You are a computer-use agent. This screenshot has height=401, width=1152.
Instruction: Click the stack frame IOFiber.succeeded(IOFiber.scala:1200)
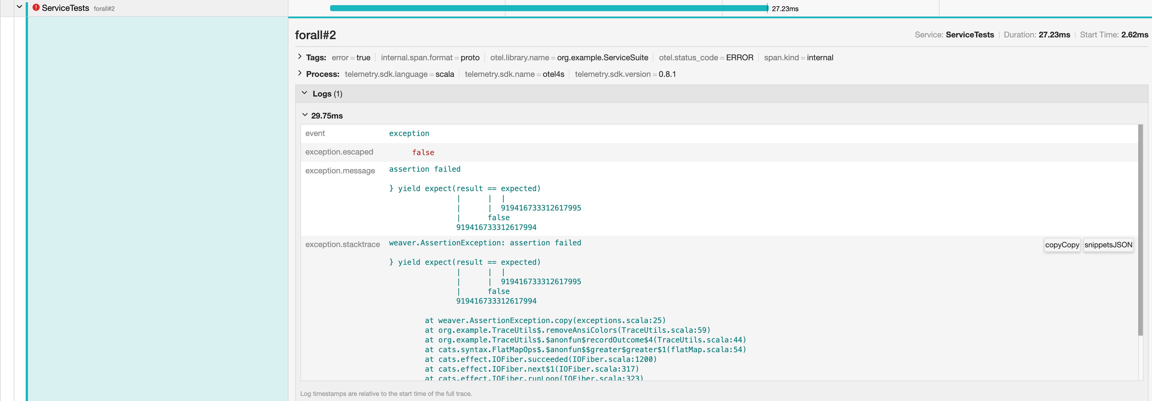[x=541, y=359]
